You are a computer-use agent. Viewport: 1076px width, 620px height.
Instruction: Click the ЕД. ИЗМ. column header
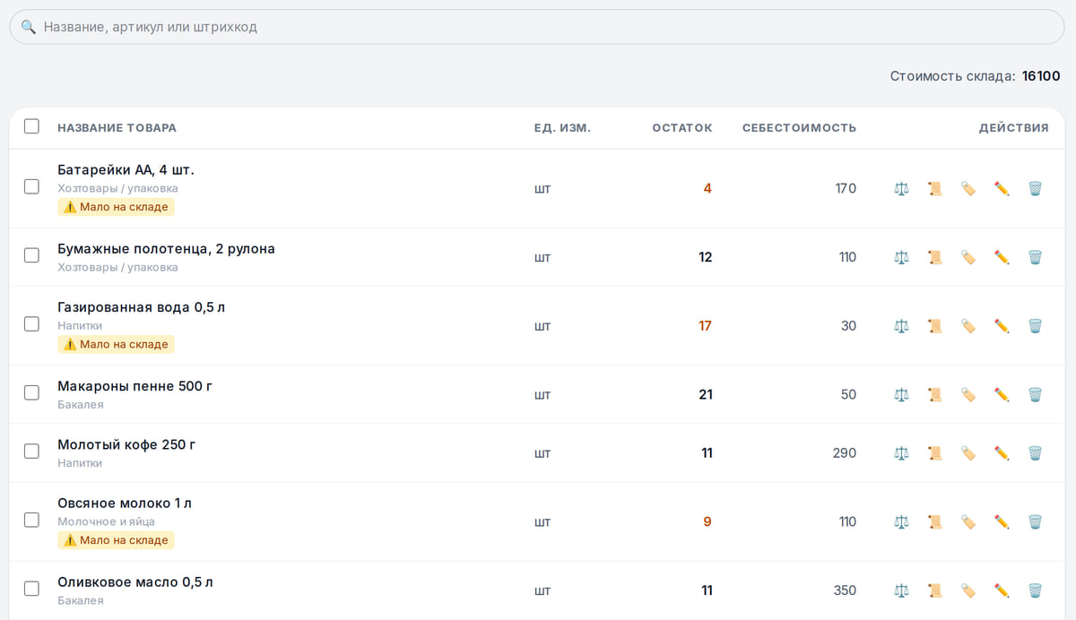point(562,128)
